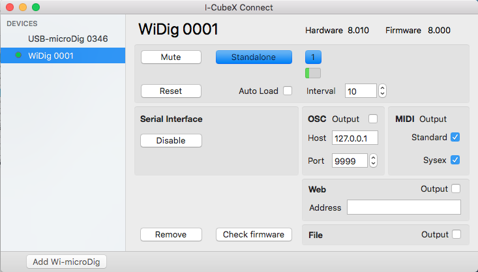Enable the File Output checkbox

456,234
